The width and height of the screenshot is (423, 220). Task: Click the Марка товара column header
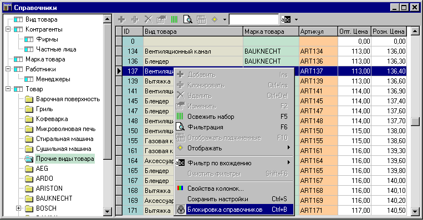coord(271,32)
